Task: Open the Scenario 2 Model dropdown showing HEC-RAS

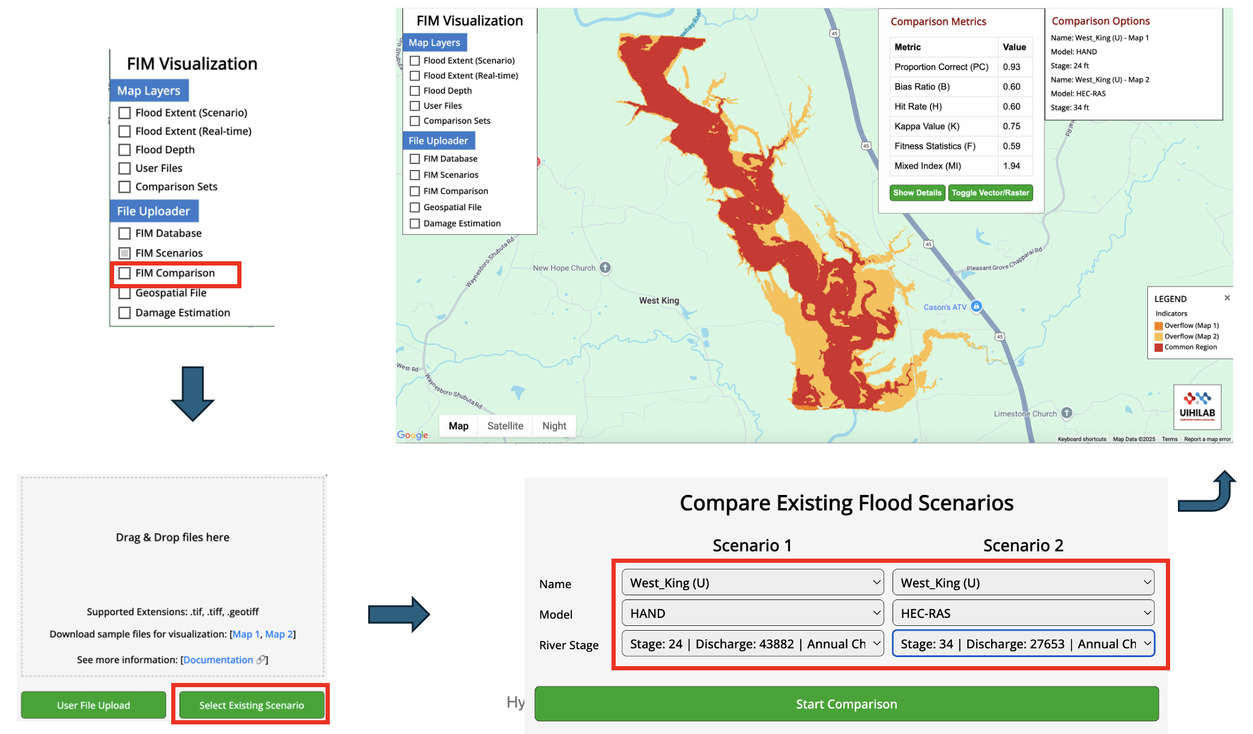Action: point(1022,613)
